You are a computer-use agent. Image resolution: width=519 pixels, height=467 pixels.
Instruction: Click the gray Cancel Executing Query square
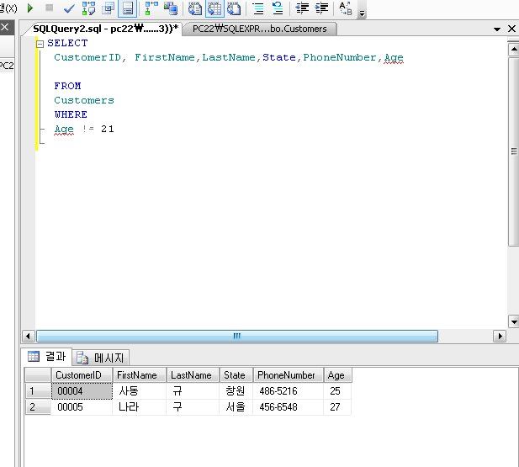pos(50,8)
